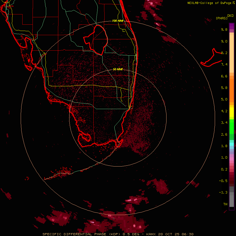Screen dimensions: 236x236
Task: Select the 8.2 scale value
Action: pos(224,53)
